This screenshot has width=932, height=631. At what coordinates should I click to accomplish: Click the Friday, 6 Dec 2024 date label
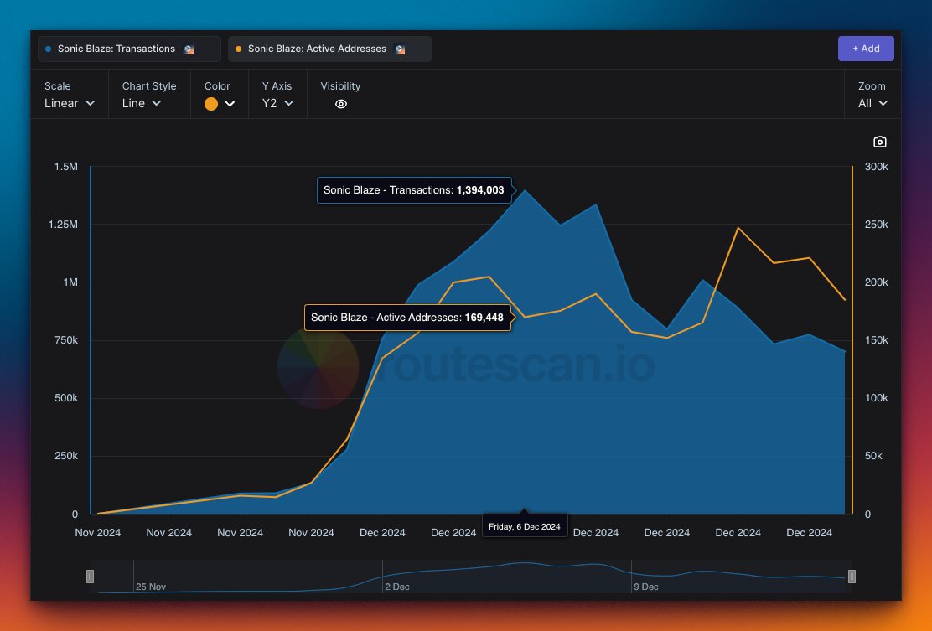(525, 526)
